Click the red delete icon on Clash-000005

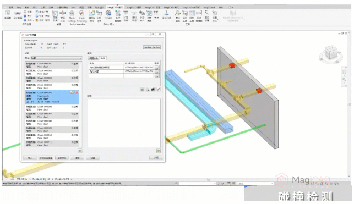coord(77,92)
